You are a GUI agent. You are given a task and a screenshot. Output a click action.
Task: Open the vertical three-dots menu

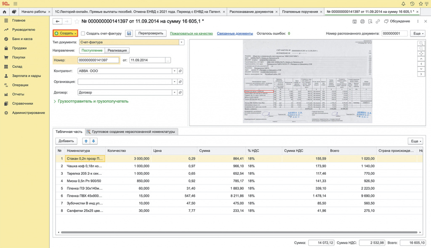(x=418, y=21)
